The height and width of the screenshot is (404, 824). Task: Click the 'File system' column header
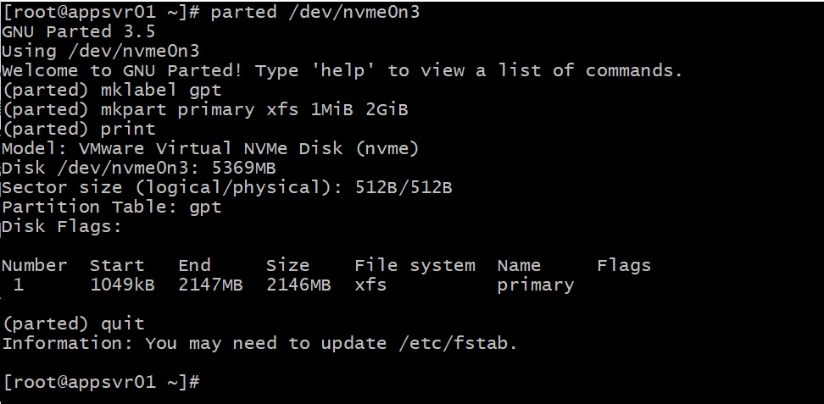[415, 265]
